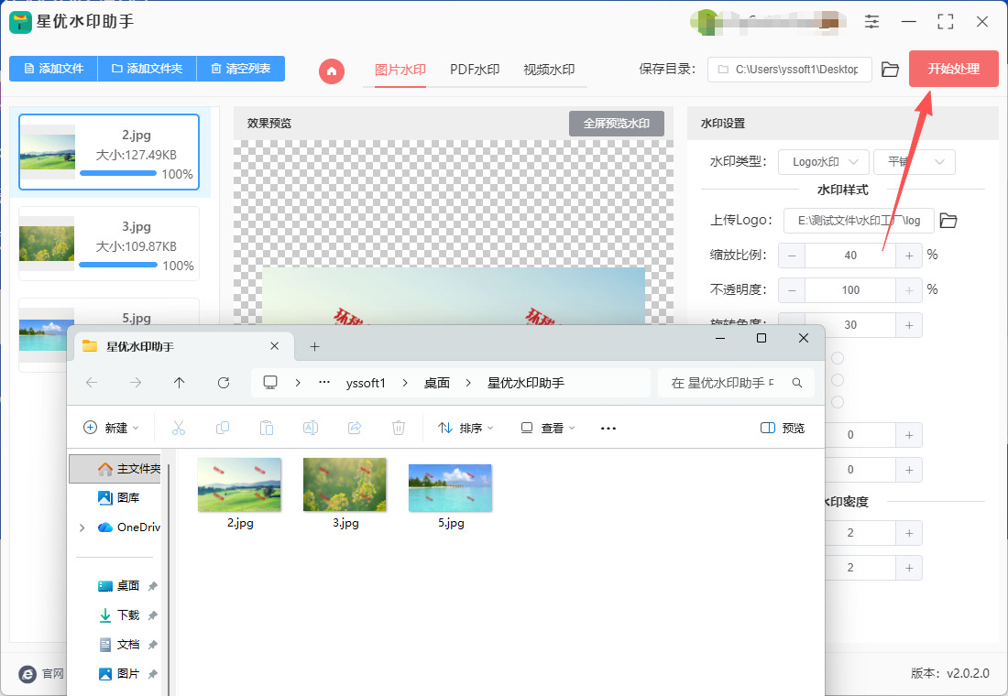Open the settings sliders icon in title bar
1008x696 pixels.
tap(871, 21)
